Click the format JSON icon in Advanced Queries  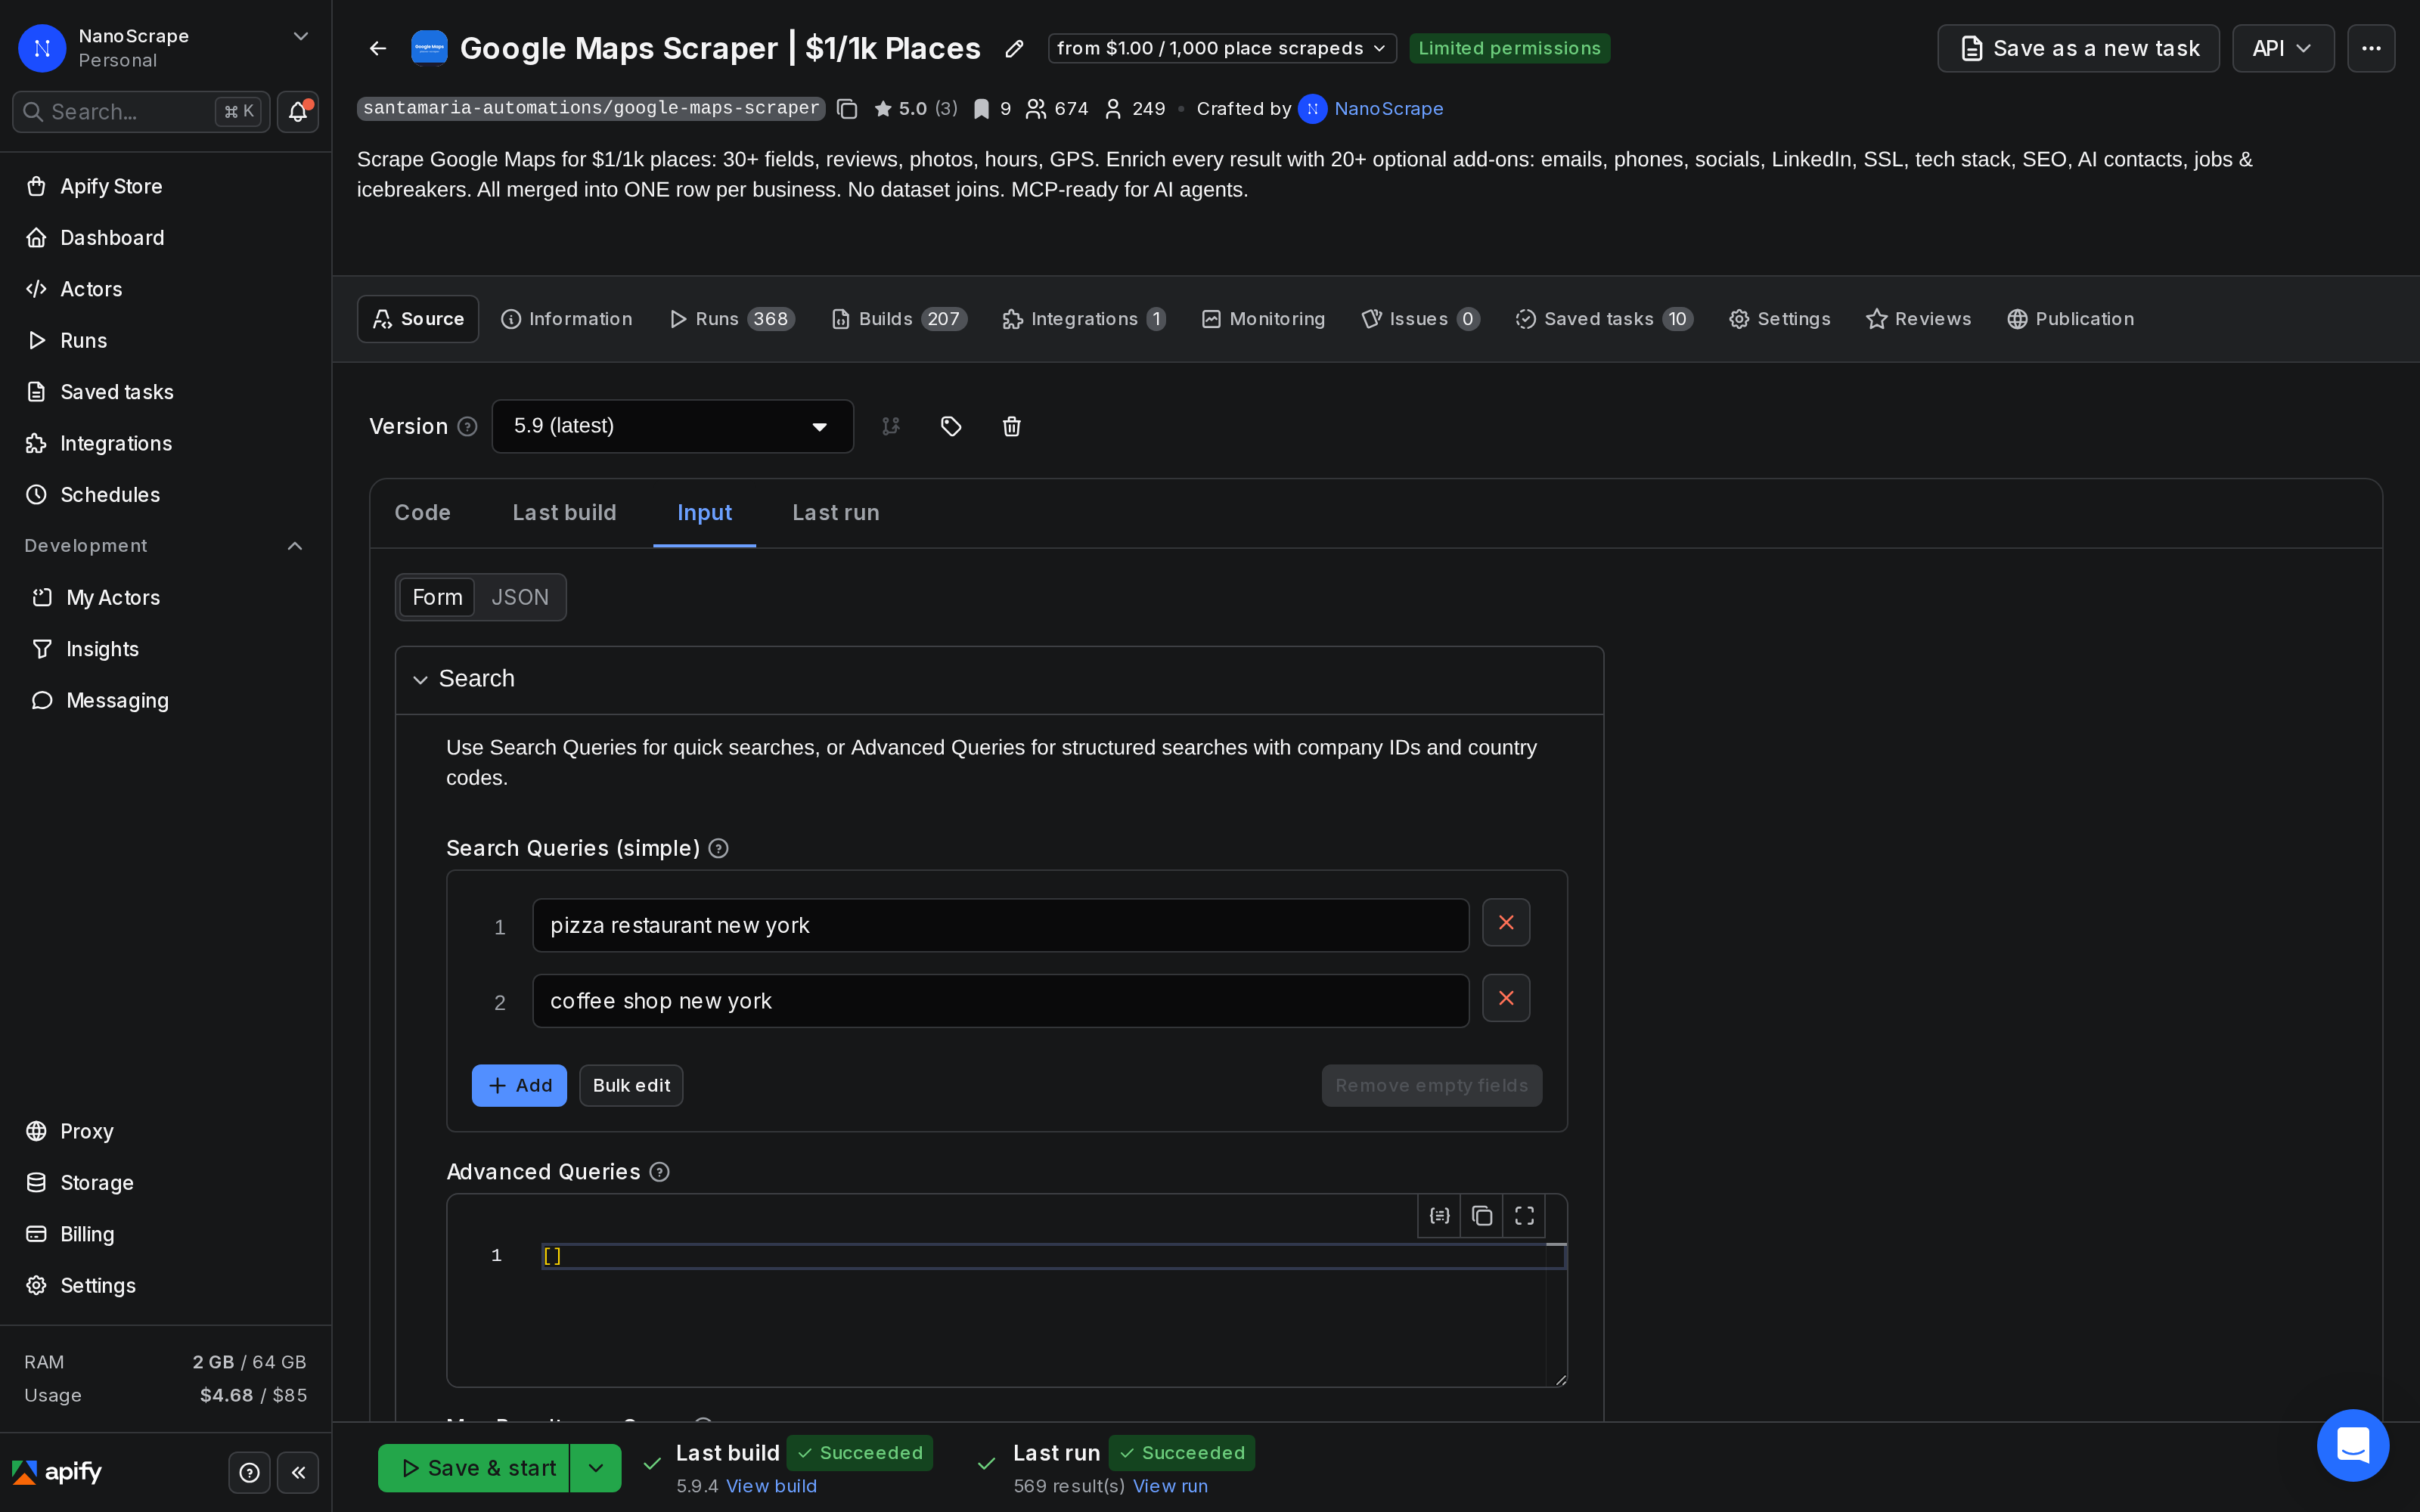[x=1439, y=1216]
